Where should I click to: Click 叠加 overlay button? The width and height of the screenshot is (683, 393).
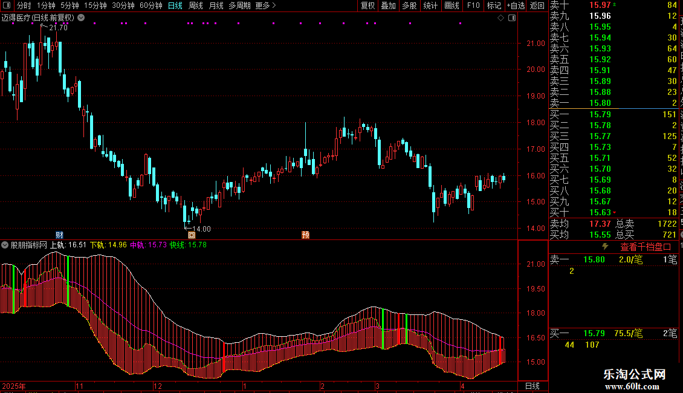[x=388, y=5]
